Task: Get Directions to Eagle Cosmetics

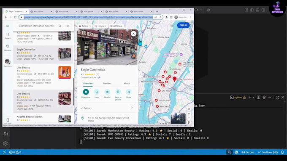Action: [86, 94]
